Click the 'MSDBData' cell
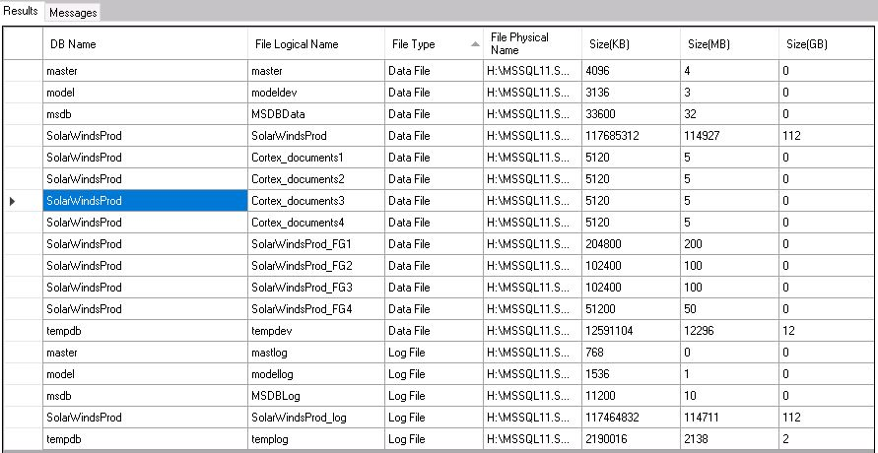This screenshot has width=878, height=453. [x=316, y=114]
